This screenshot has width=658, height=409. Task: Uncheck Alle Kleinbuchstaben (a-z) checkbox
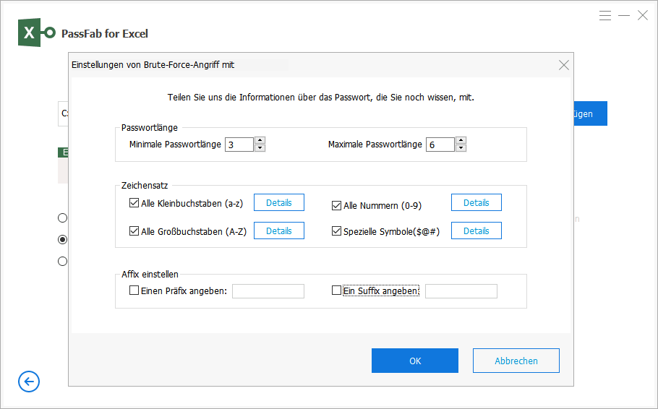[x=134, y=204]
